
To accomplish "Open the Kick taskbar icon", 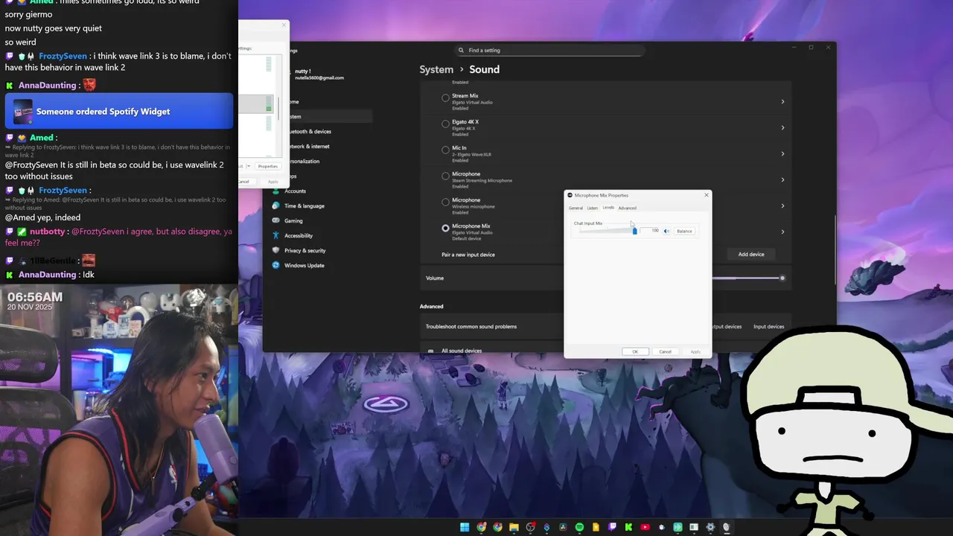I will (x=628, y=527).
